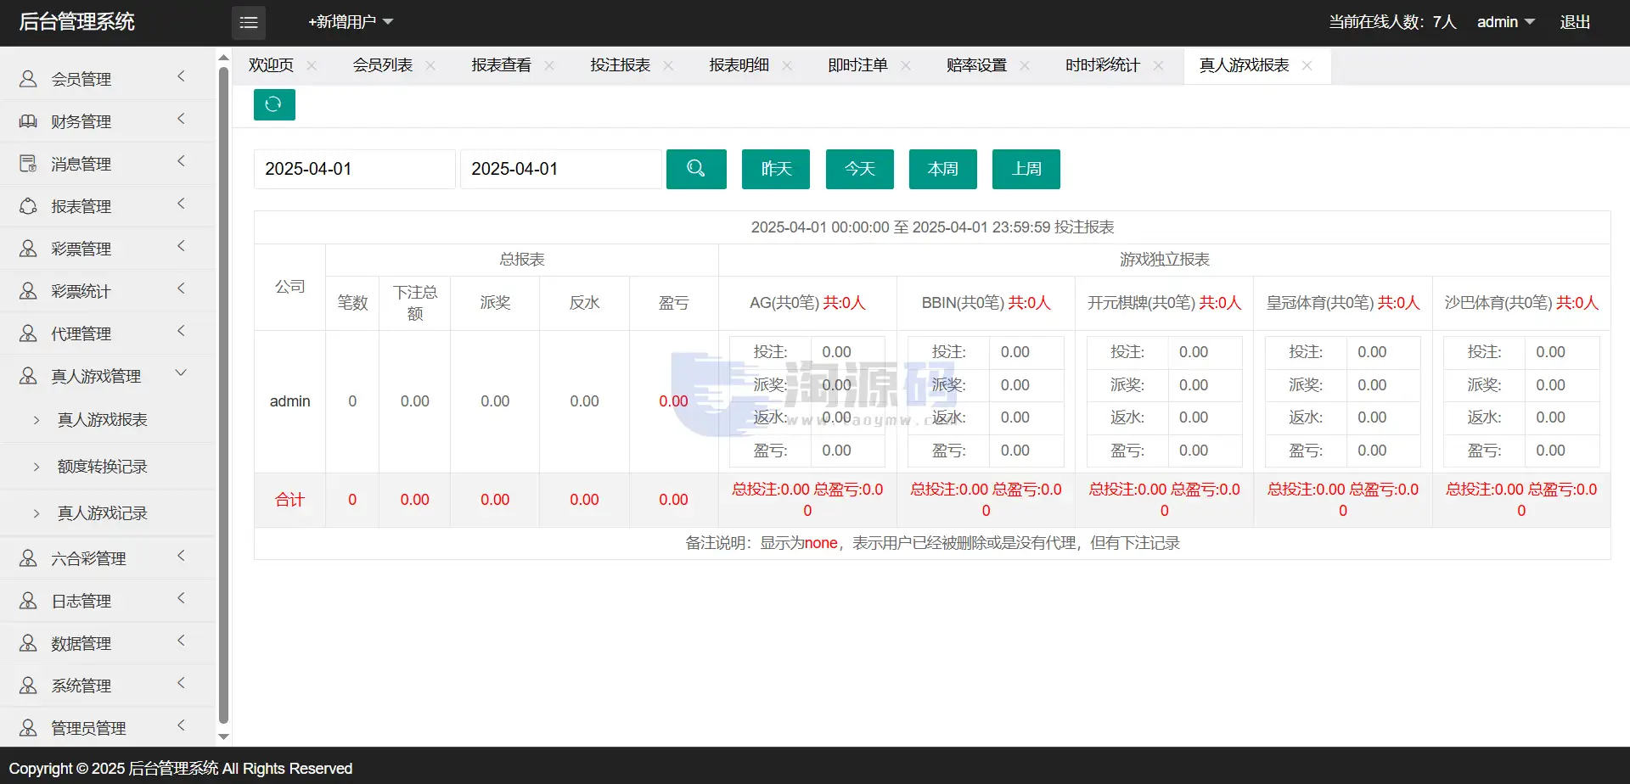This screenshot has width=1630, height=784.
Task: Expand the 彩票统计 chevron
Action: 181,288
